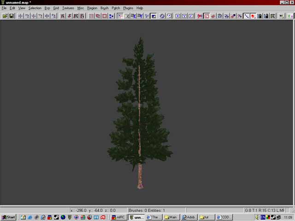Expand the Plugins menu
295x221 pixels.
click(128, 8)
